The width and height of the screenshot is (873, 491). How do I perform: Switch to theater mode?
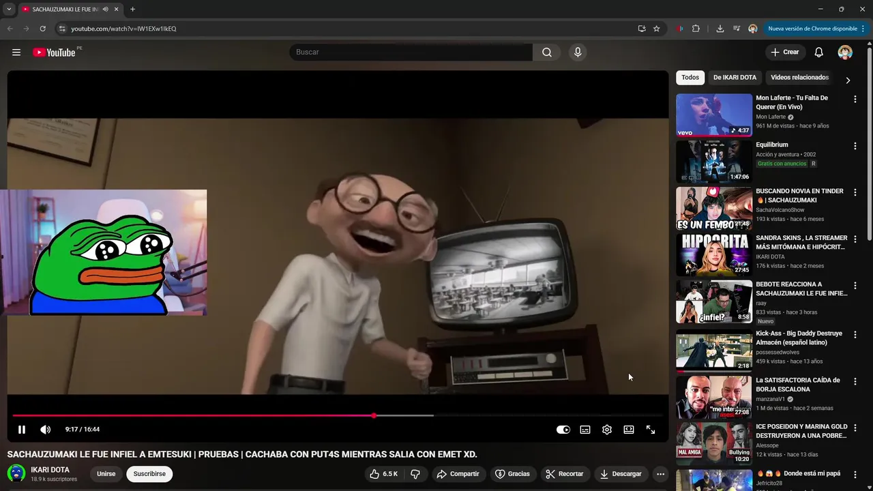[629, 430]
